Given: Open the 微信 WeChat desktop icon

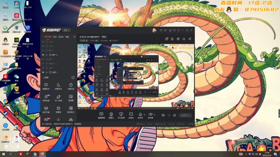Looking at the screenshot, I should (x=16, y=78).
